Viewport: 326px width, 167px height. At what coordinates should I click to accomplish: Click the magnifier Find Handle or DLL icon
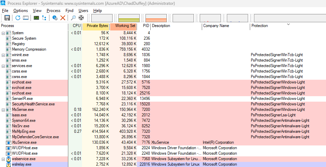pyautogui.click(x=73, y=18)
